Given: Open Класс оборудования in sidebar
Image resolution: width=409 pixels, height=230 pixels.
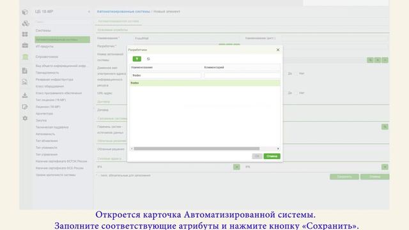Looking at the screenshot, I should [50, 86].
